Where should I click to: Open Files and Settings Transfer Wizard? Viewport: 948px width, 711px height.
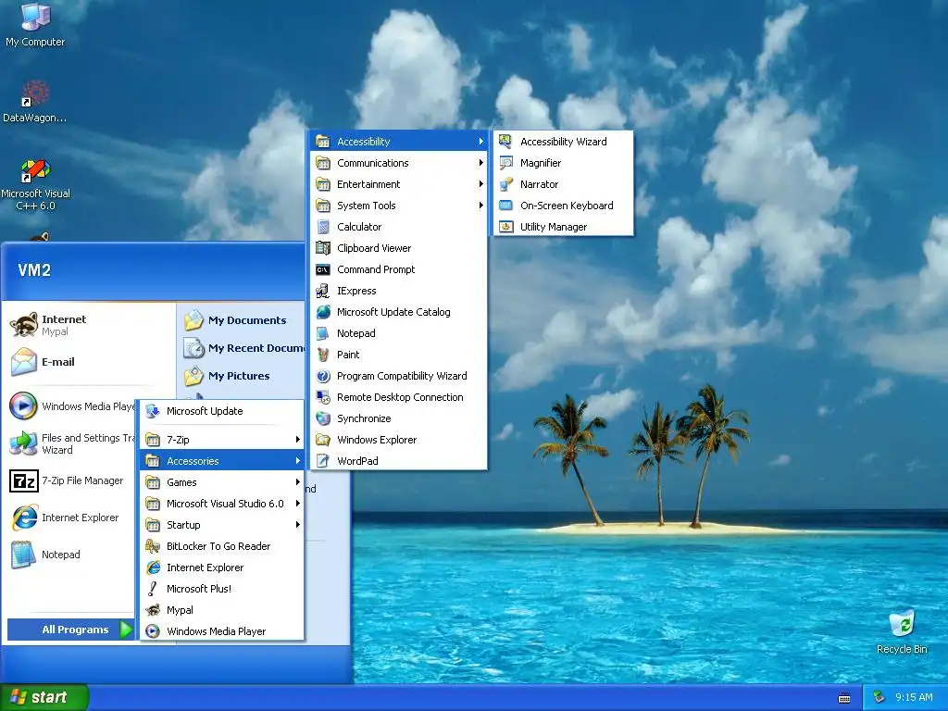coord(71,443)
